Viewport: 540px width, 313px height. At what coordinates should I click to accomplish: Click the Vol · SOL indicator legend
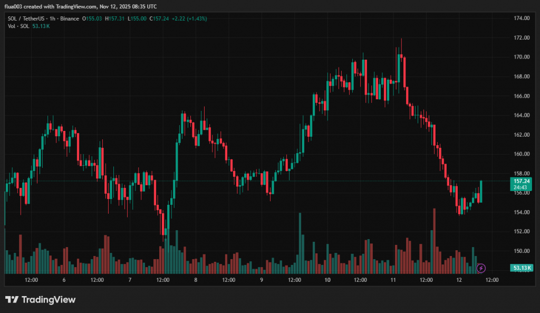[18, 26]
